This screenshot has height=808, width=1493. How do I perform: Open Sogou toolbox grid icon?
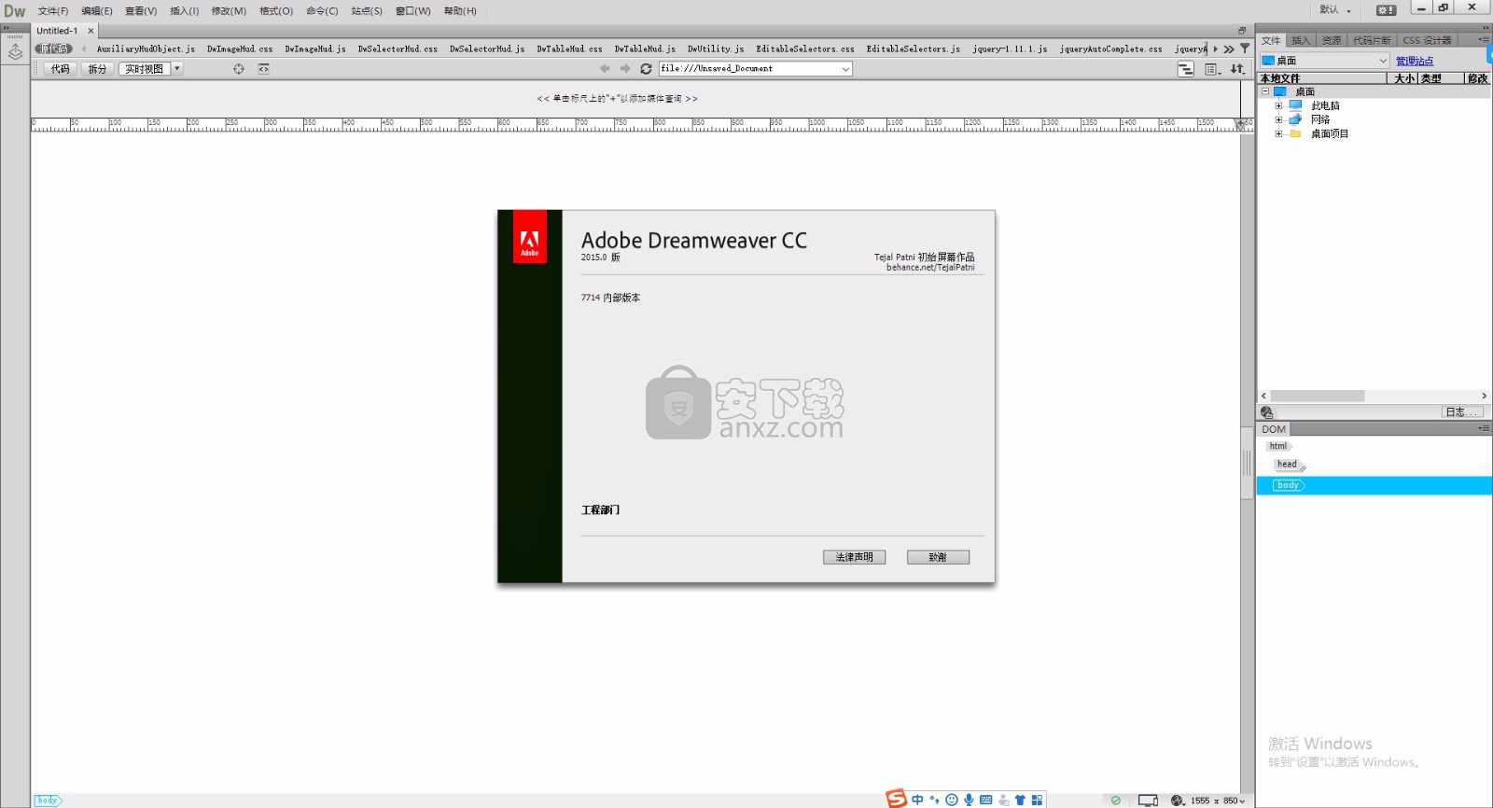(x=1037, y=800)
